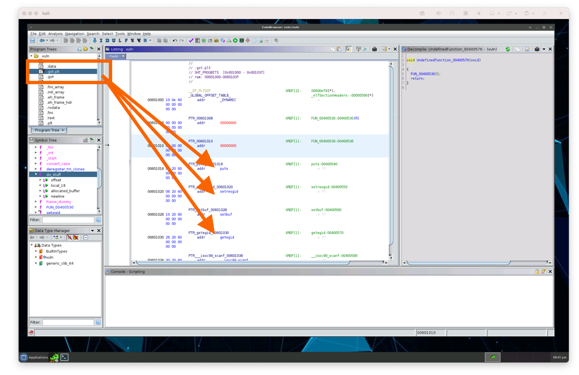
Task: Click the Undo arrow in the toolbar
Action: click(x=175, y=41)
